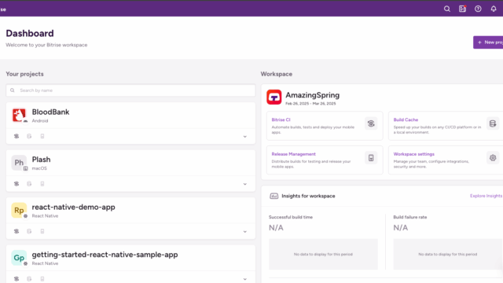This screenshot has height=283, width=503.
Task: Expand the BloodBank project card
Action: point(244,137)
